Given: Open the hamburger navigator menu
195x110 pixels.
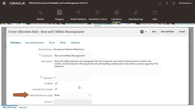Looking at the screenshot, I should point(4,3).
